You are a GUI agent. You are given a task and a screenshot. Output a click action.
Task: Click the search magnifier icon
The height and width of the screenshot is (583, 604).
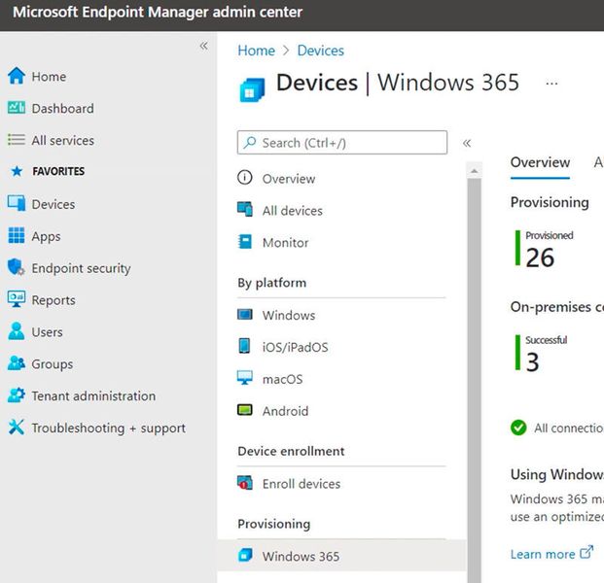point(250,143)
